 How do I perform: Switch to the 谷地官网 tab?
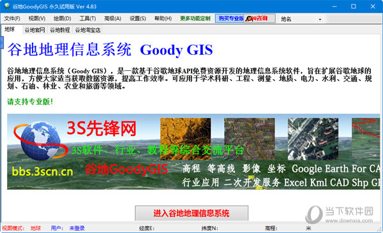[35, 30]
